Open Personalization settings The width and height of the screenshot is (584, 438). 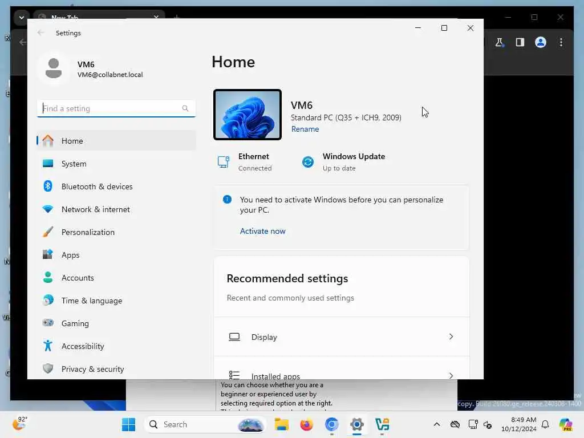tap(116, 232)
